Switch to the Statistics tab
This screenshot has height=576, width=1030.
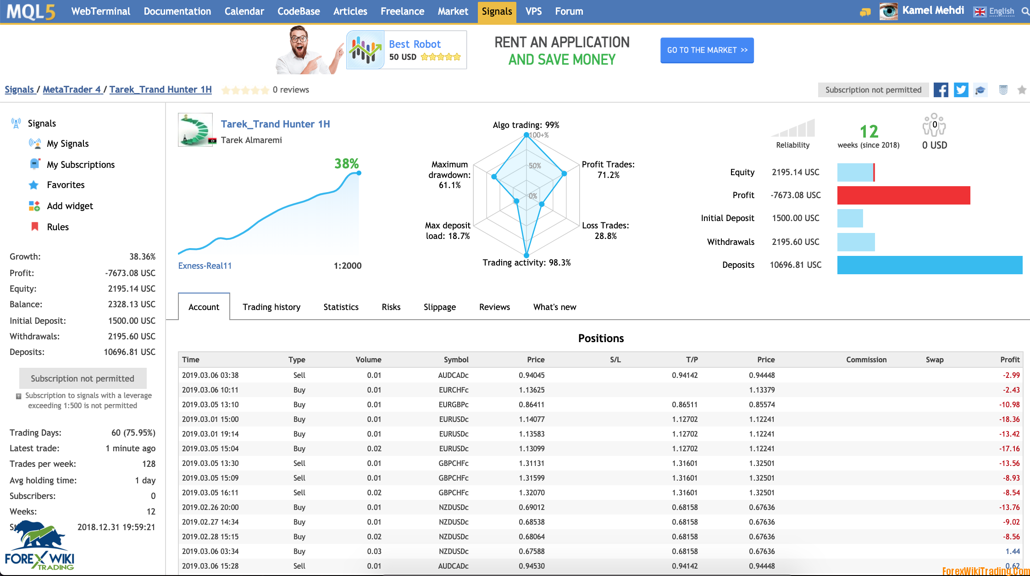[x=341, y=307]
